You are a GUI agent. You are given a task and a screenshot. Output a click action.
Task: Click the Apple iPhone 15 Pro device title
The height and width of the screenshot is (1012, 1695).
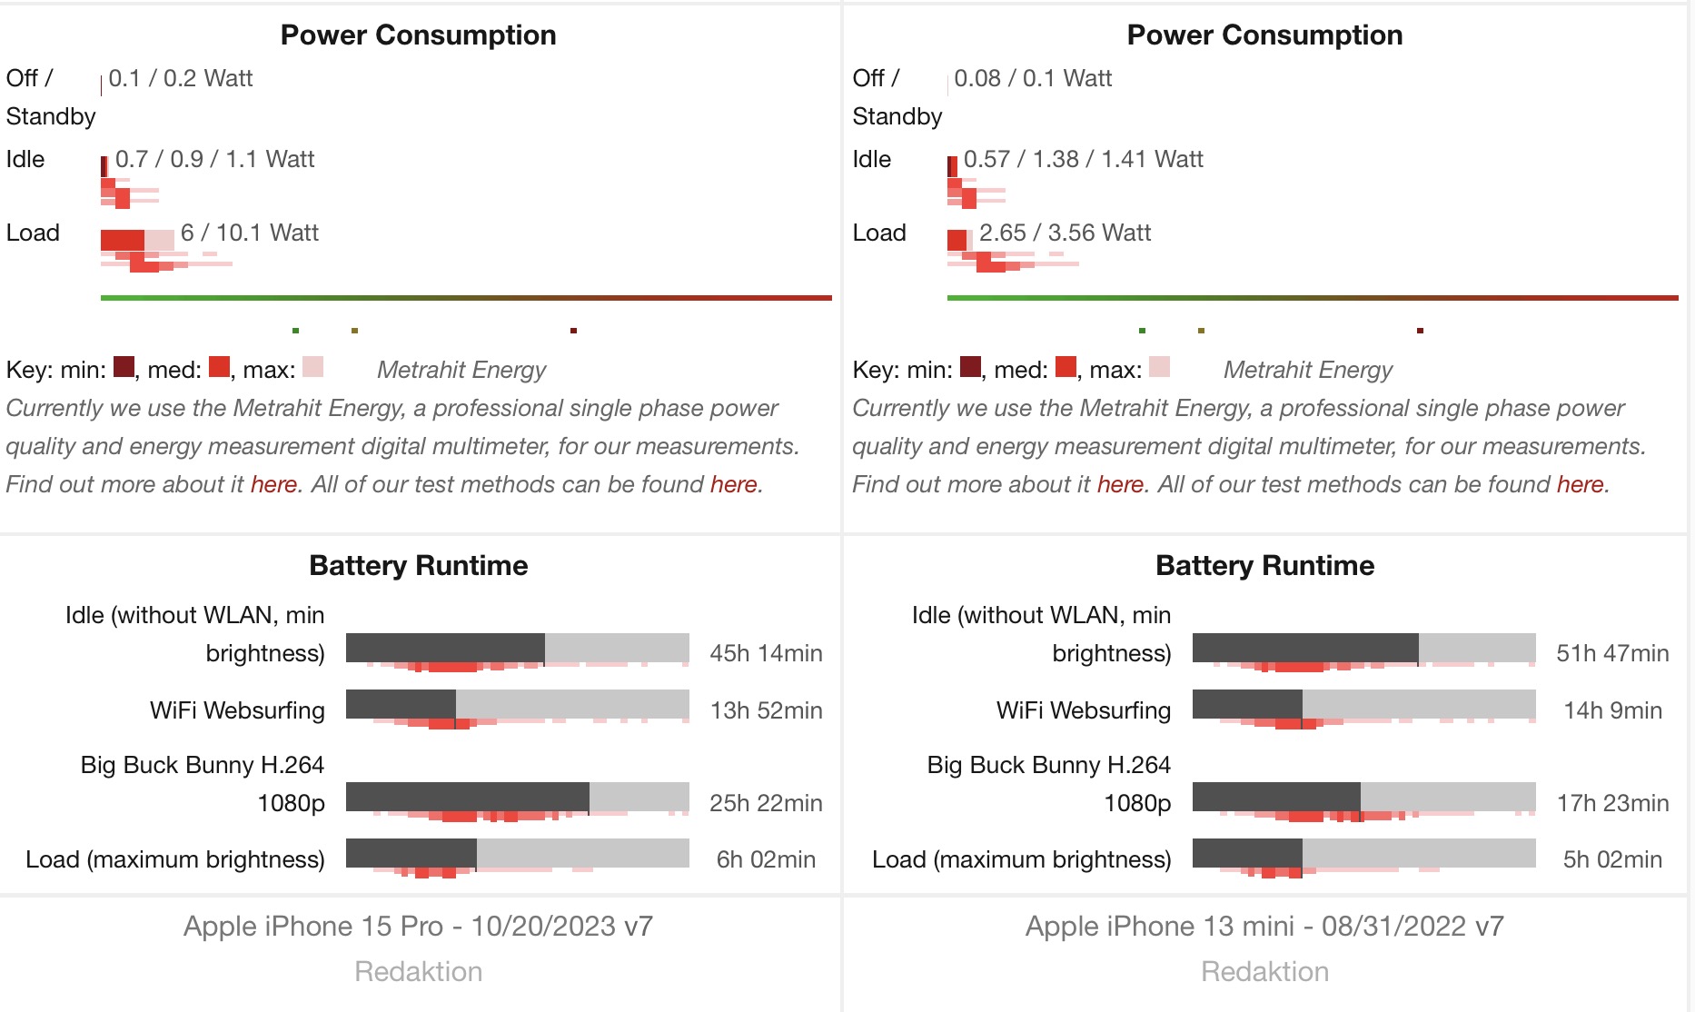tap(418, 926)
